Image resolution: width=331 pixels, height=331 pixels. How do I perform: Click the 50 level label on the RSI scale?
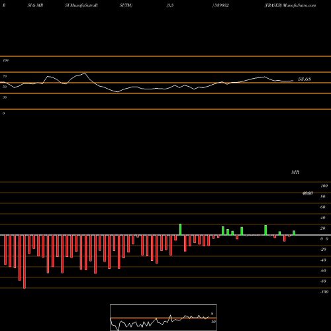pyautogui.click(x=5, y=87)
